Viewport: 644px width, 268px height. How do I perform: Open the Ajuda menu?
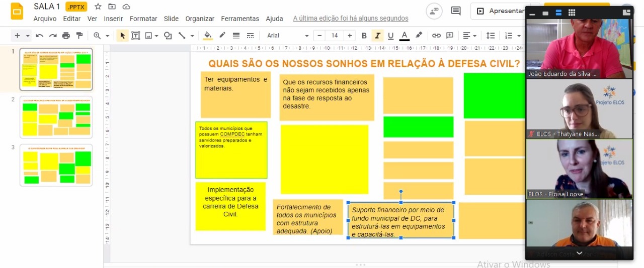click(x=274, y=19)
